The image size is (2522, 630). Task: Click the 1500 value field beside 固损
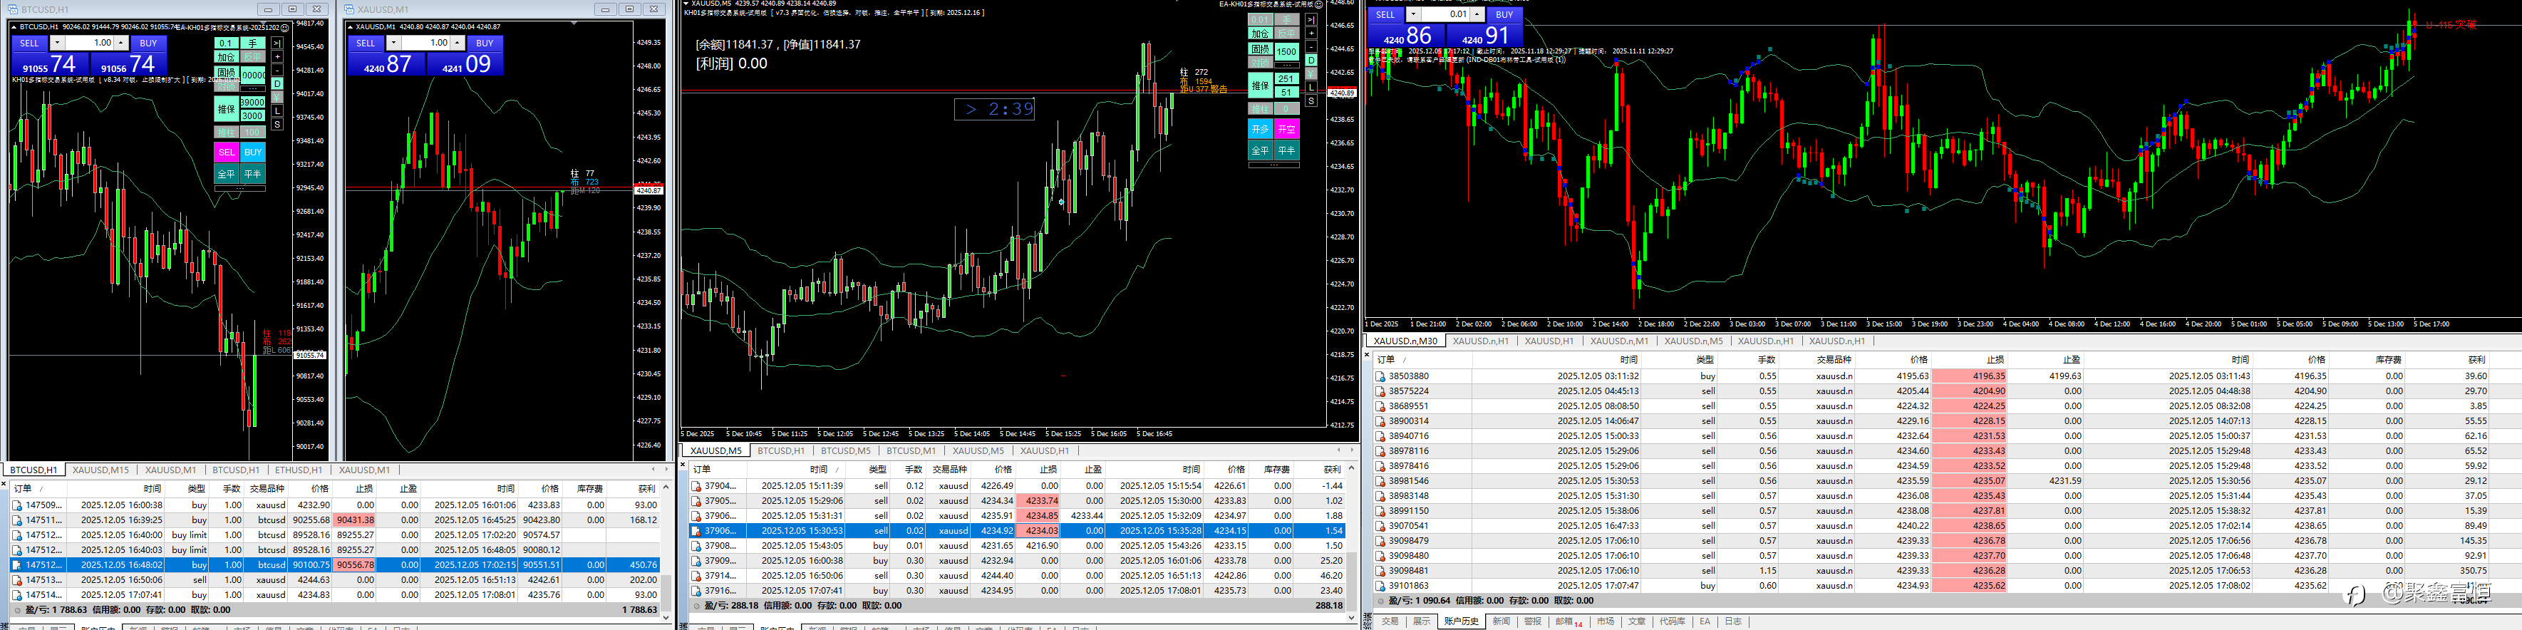(x=1286, y=52)
